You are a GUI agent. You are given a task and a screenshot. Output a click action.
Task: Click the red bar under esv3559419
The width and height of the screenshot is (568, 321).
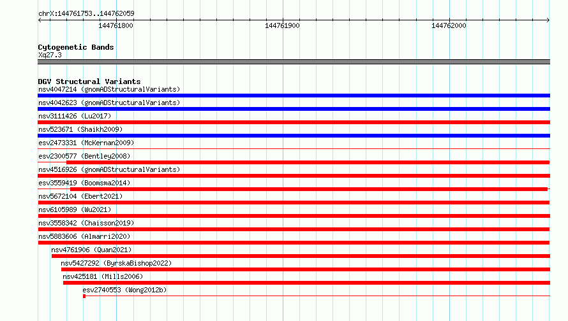coord(309,189)
